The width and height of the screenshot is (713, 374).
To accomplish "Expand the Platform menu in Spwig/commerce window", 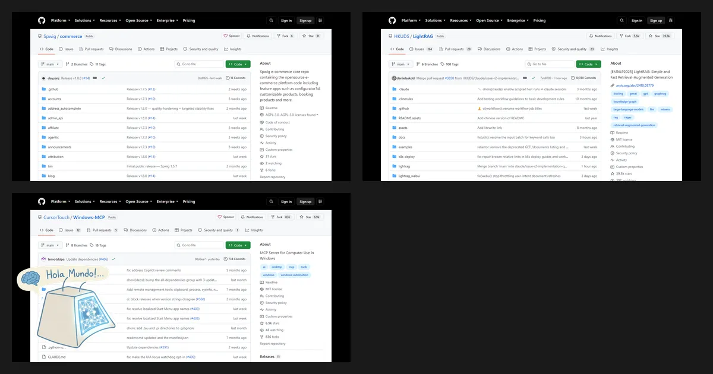I will tap(60, 20).
